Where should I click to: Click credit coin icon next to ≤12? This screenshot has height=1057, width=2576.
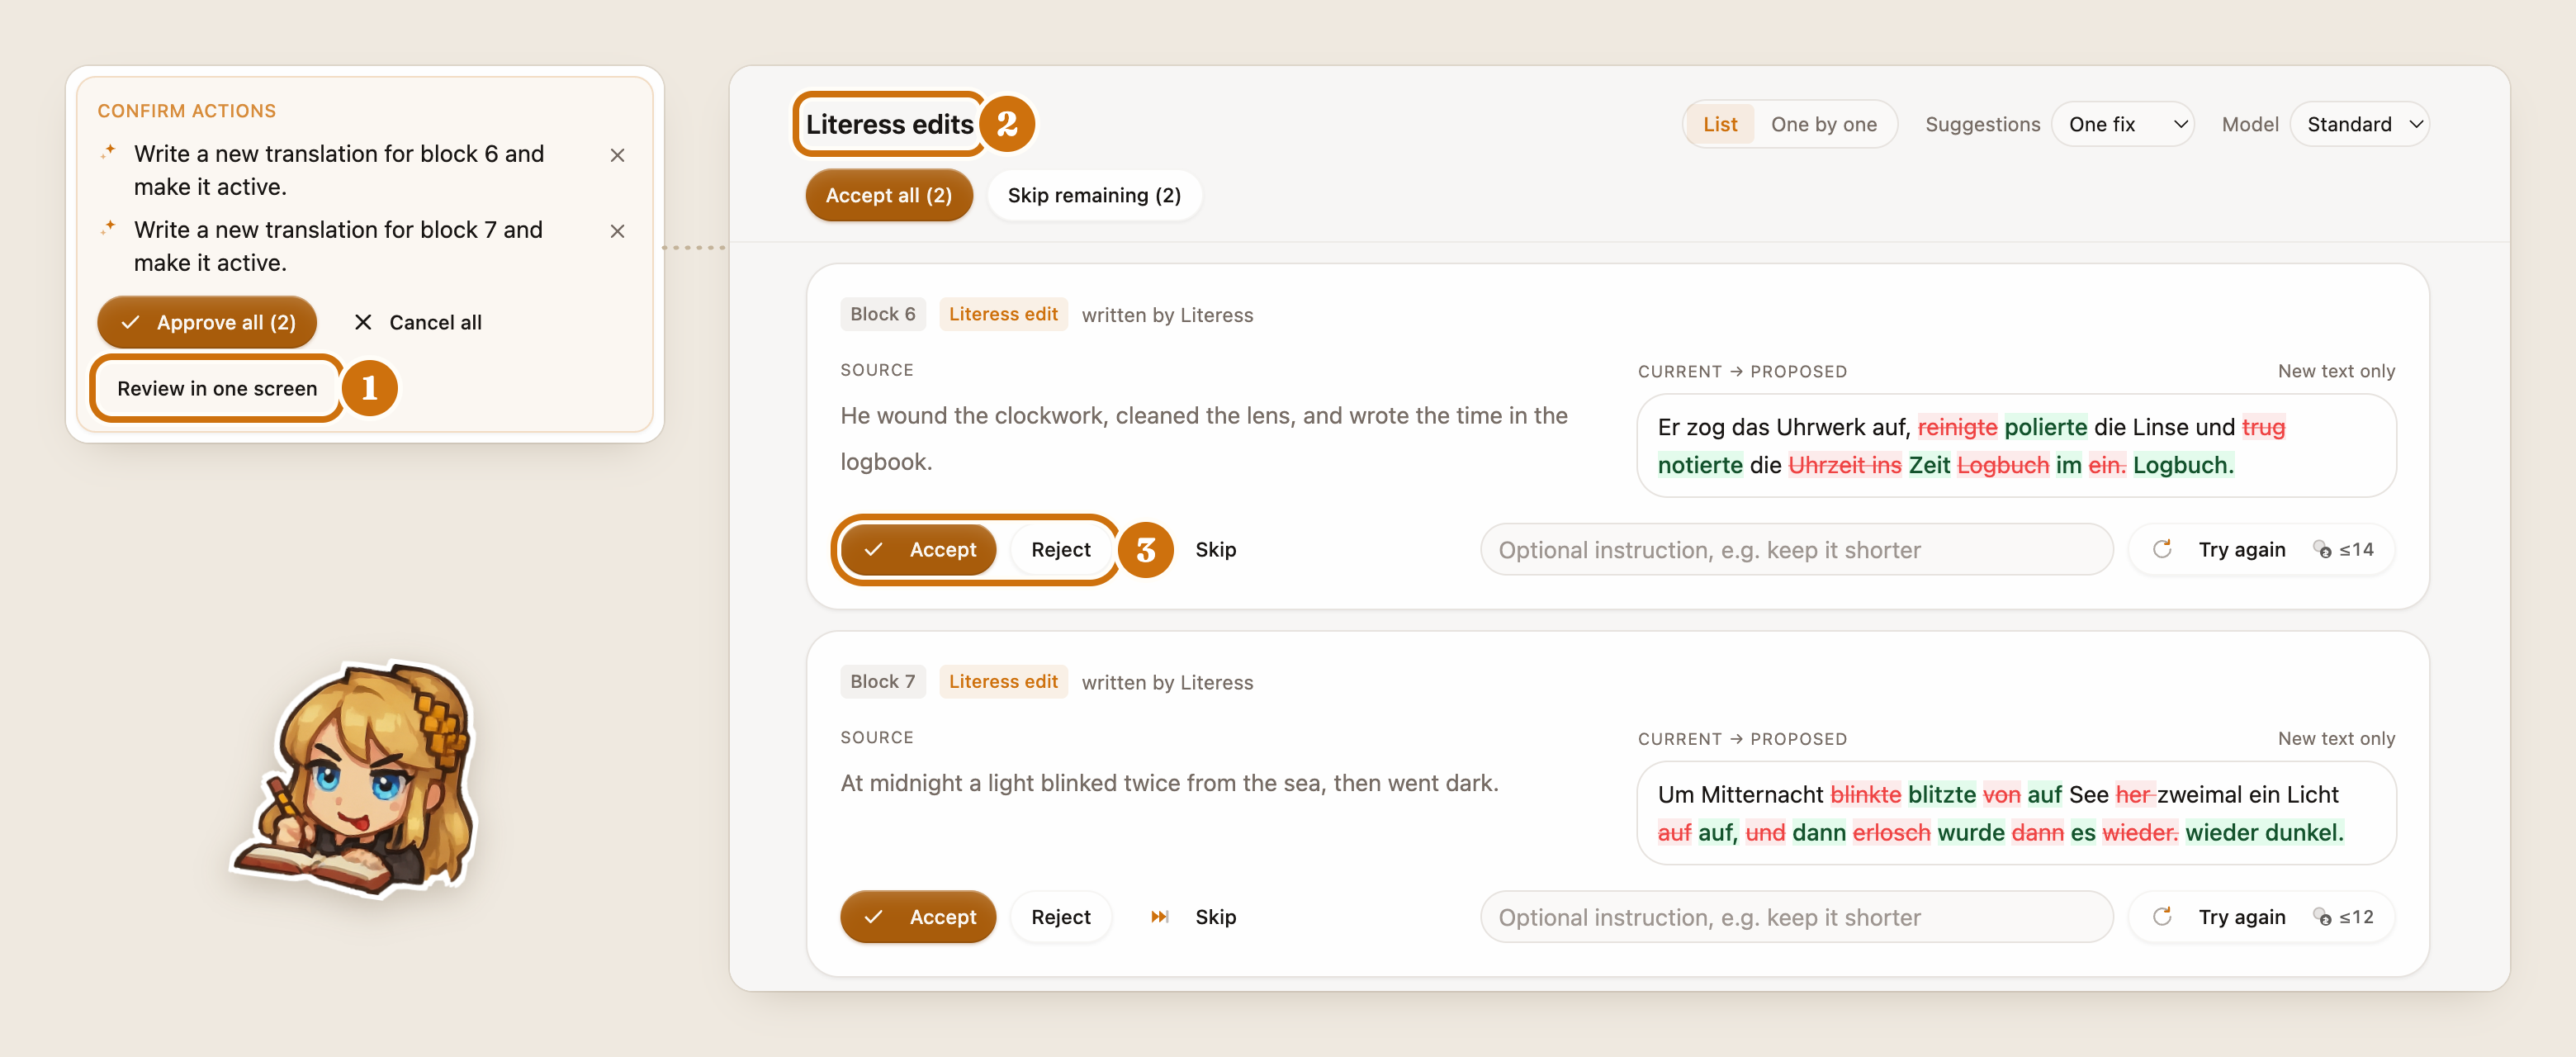(2322, 917)
